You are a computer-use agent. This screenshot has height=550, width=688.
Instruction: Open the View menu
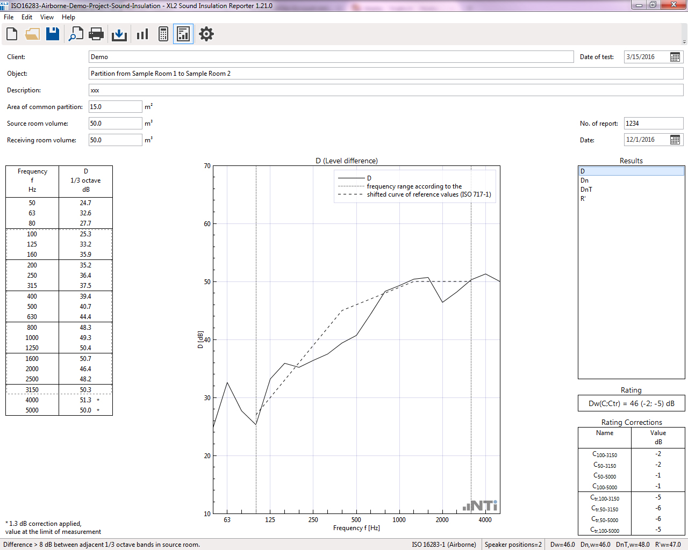pos(47,17)
